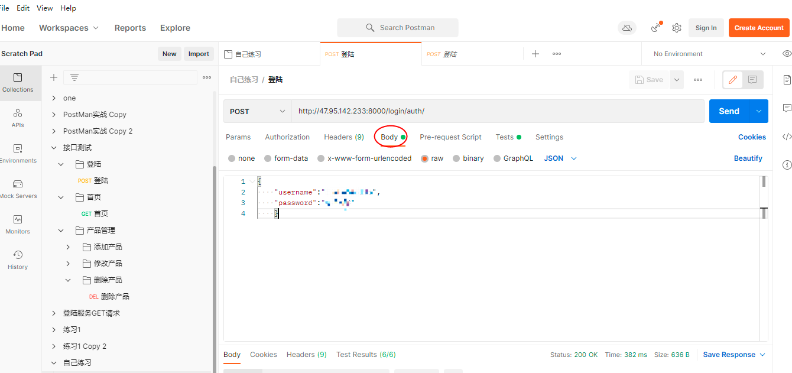
Task: Select the binary body type radio
Action: tap(456, 158)
